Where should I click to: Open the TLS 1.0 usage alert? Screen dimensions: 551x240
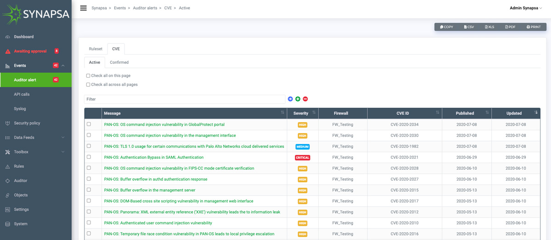pos(194,146)
